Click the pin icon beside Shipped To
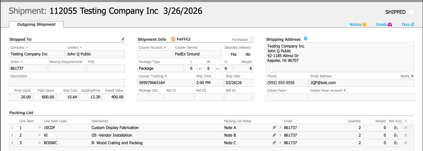The width and height of the screenshot is (423, 151). 123,39
